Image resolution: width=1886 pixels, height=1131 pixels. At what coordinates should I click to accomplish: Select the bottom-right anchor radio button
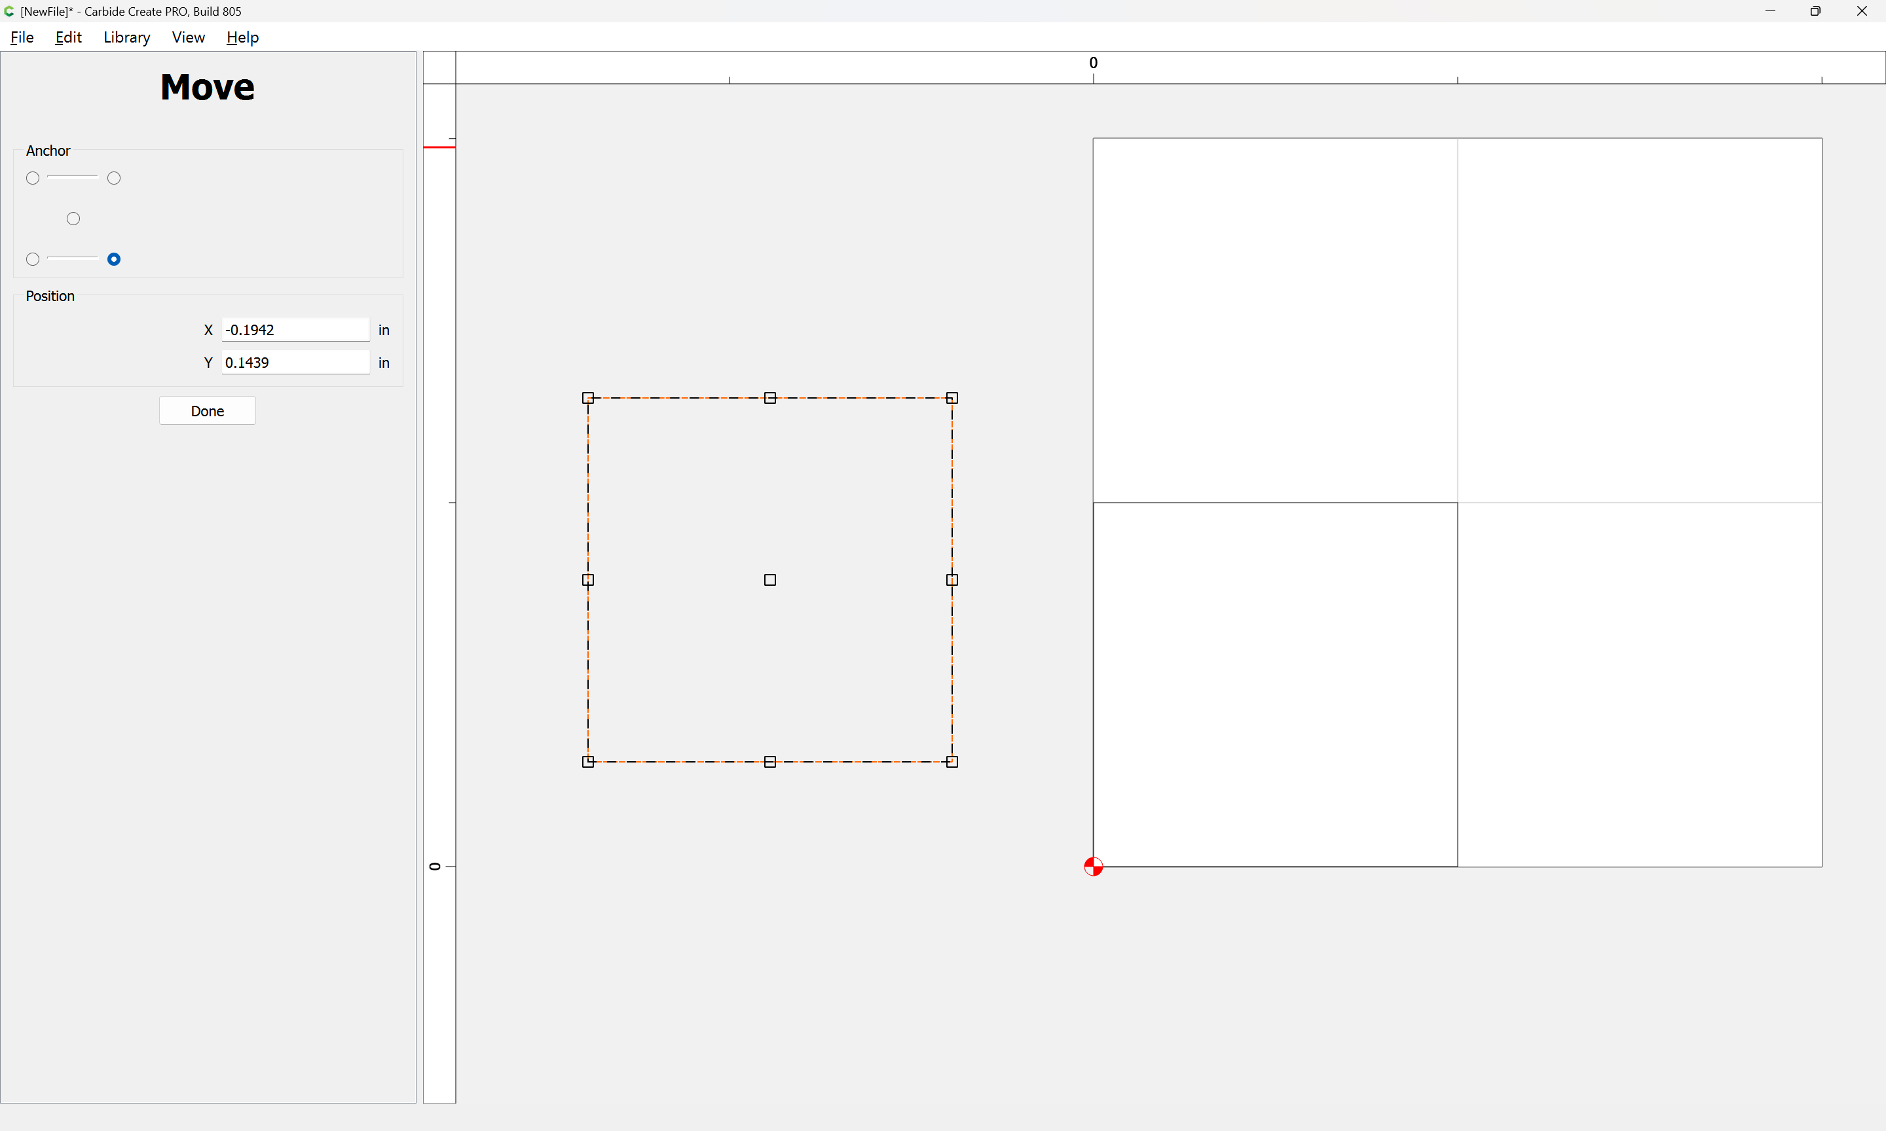pyautogui.click(x=115, y=259)
